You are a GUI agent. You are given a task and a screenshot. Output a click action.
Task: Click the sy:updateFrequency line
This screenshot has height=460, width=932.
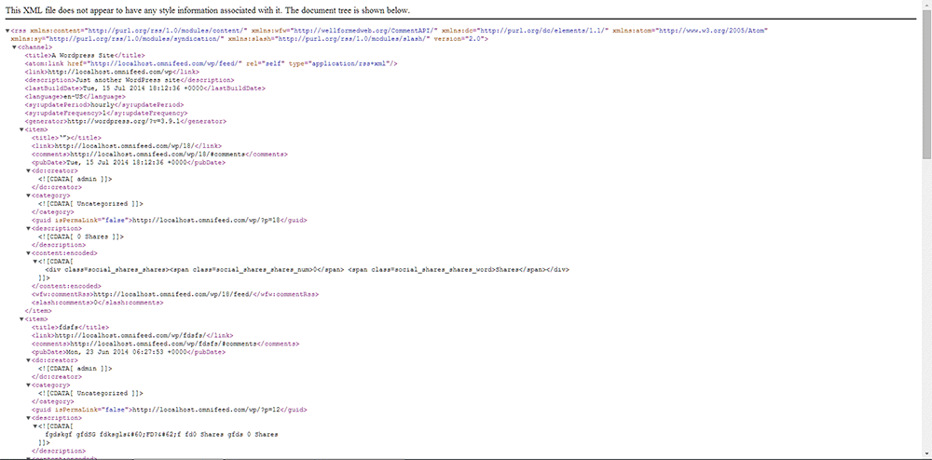[106, 113]
